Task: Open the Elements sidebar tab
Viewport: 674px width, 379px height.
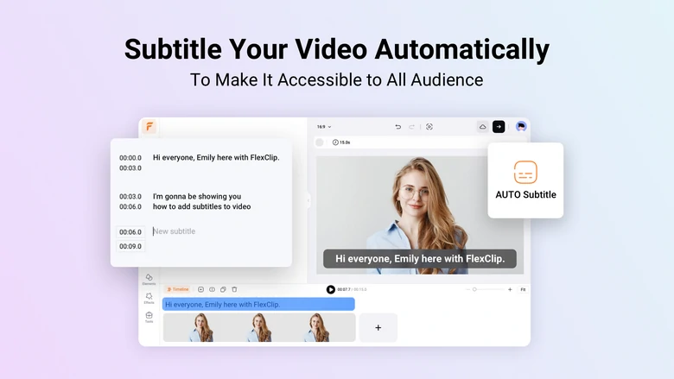Action: coord(149,280)
